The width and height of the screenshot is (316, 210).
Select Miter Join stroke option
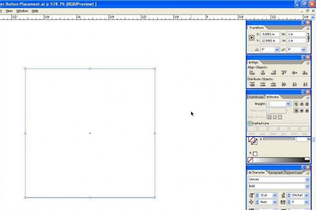point(296,111)
